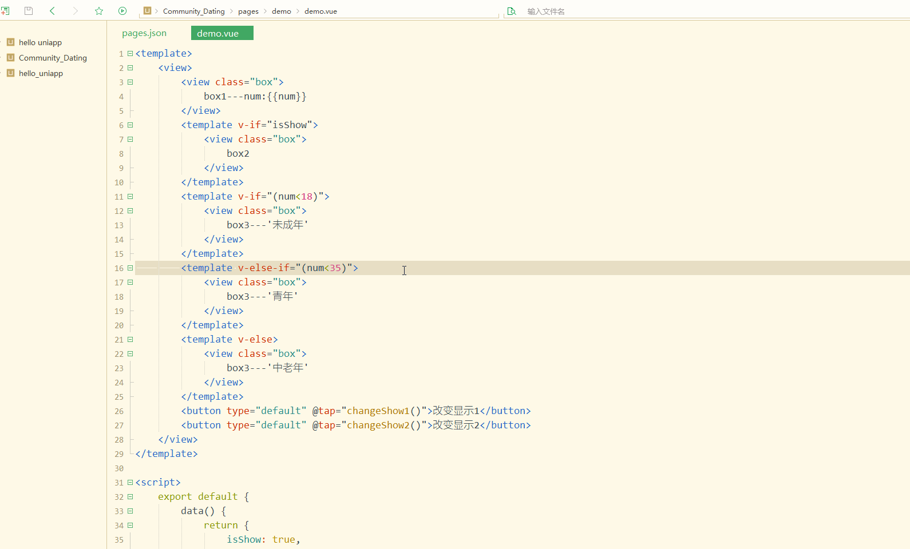Go back with the left arrow icon
Screen dimensions: 910x549
(52, 11)
